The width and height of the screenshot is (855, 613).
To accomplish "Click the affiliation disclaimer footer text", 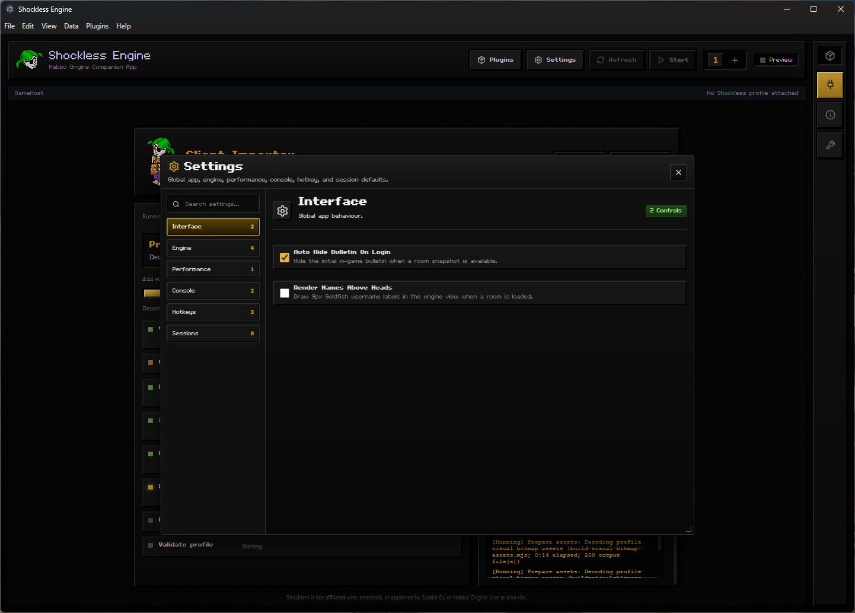I will [x=407, y=598].
